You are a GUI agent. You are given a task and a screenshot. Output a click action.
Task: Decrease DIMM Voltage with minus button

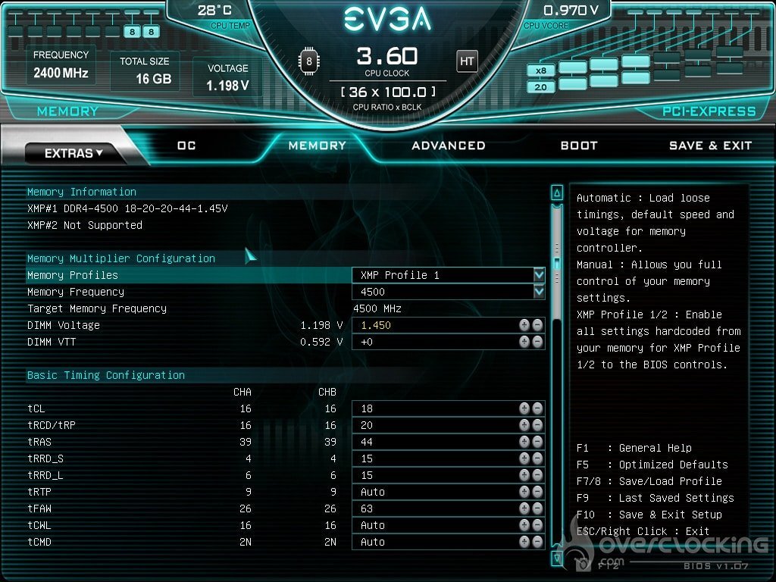click(x=537, y=325)
